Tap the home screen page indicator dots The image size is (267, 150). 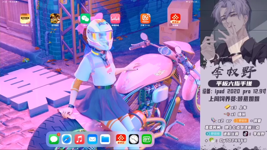click(x=100, y=127)
